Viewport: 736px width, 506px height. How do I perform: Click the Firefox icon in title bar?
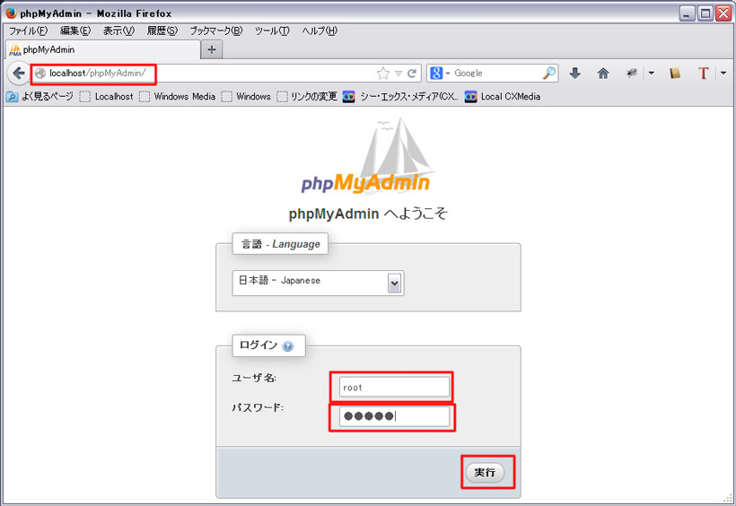[12, 13]
